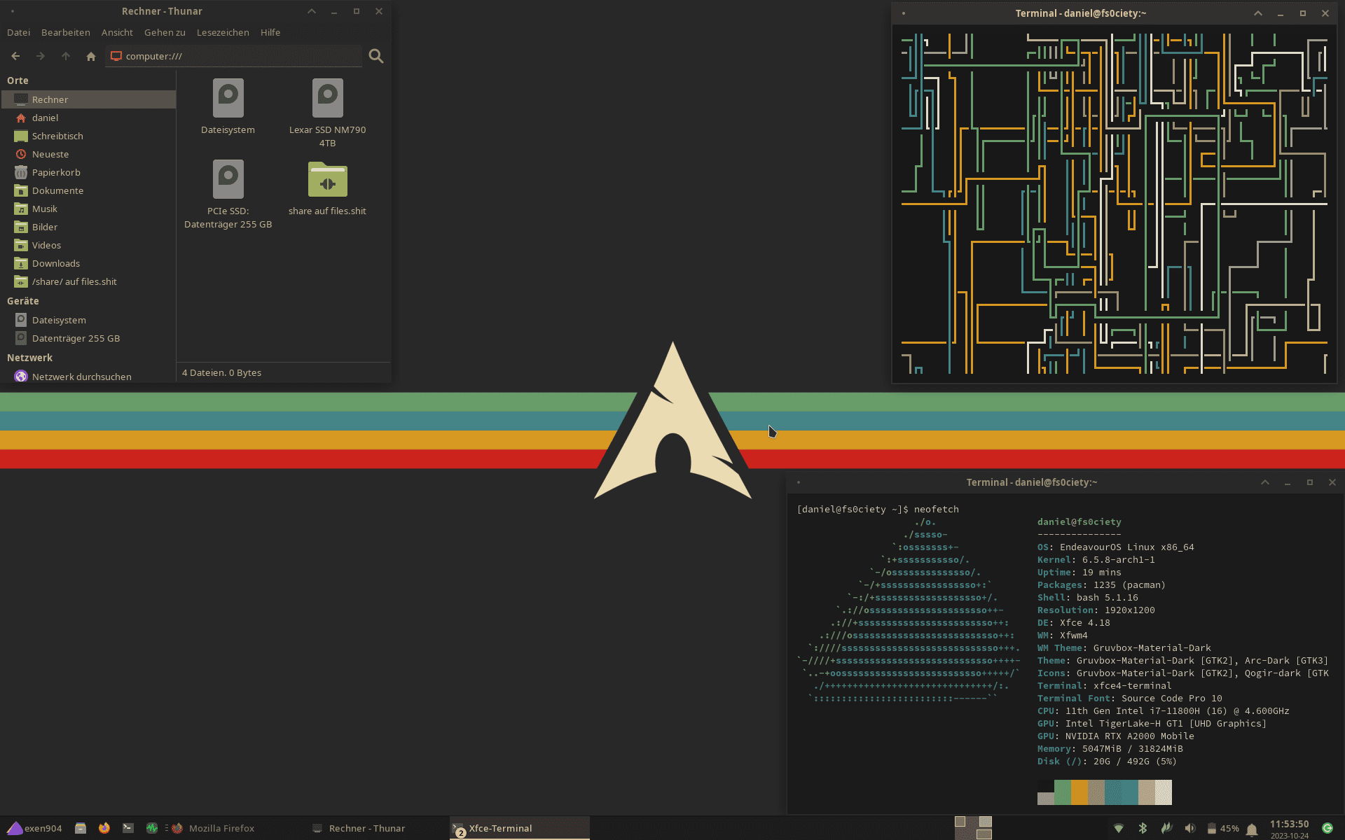Click the yellow swatch in neofetch palette
Screen dimensions: 1345x840
[x=1080, y=792]
